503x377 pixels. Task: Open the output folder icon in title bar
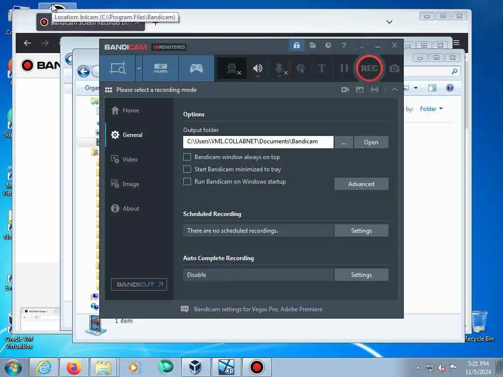tap(312, 45)
